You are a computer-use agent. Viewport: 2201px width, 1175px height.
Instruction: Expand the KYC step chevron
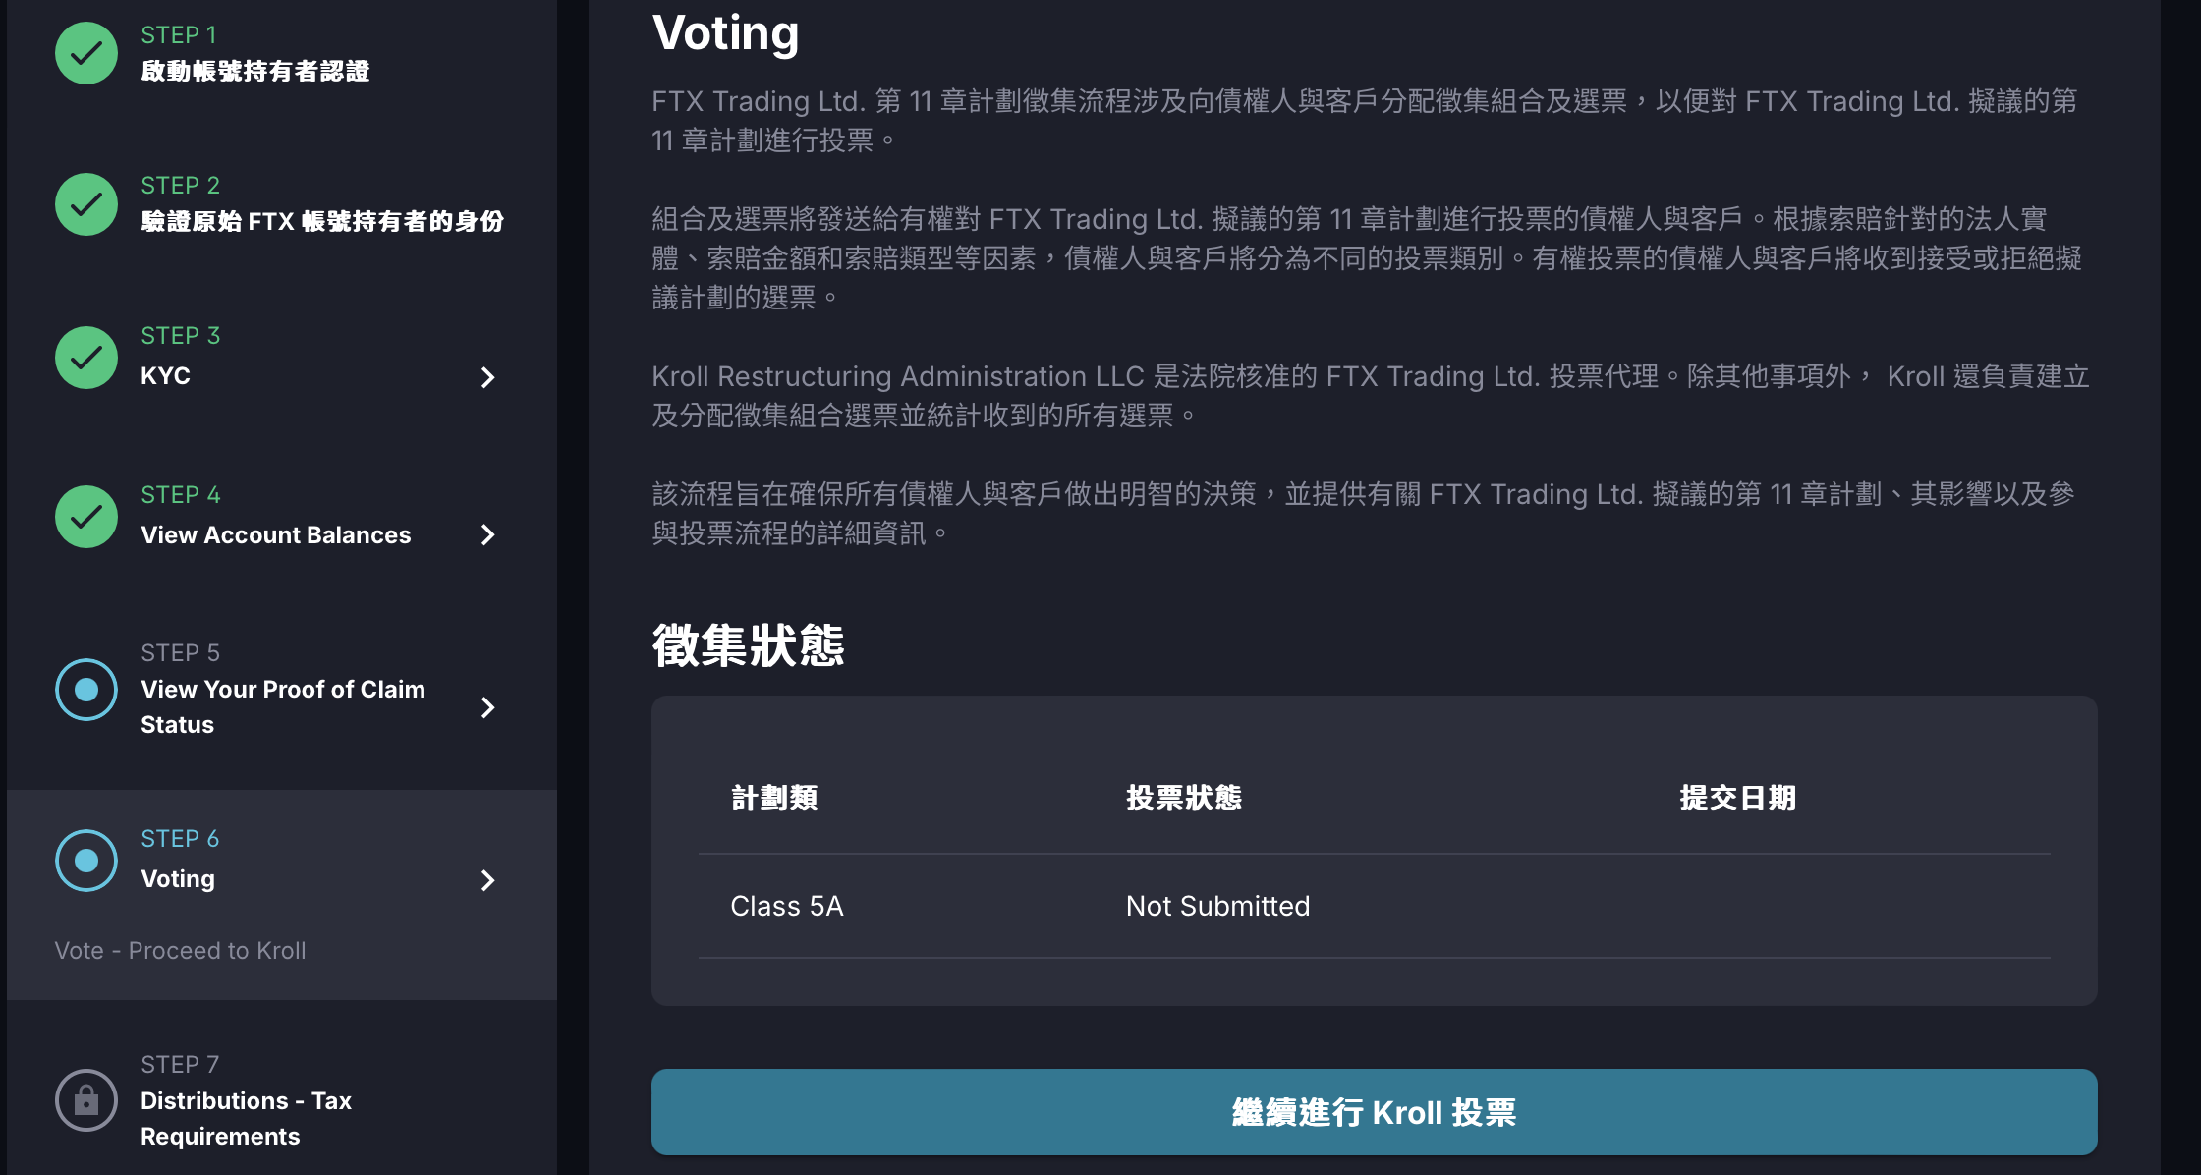487,377
